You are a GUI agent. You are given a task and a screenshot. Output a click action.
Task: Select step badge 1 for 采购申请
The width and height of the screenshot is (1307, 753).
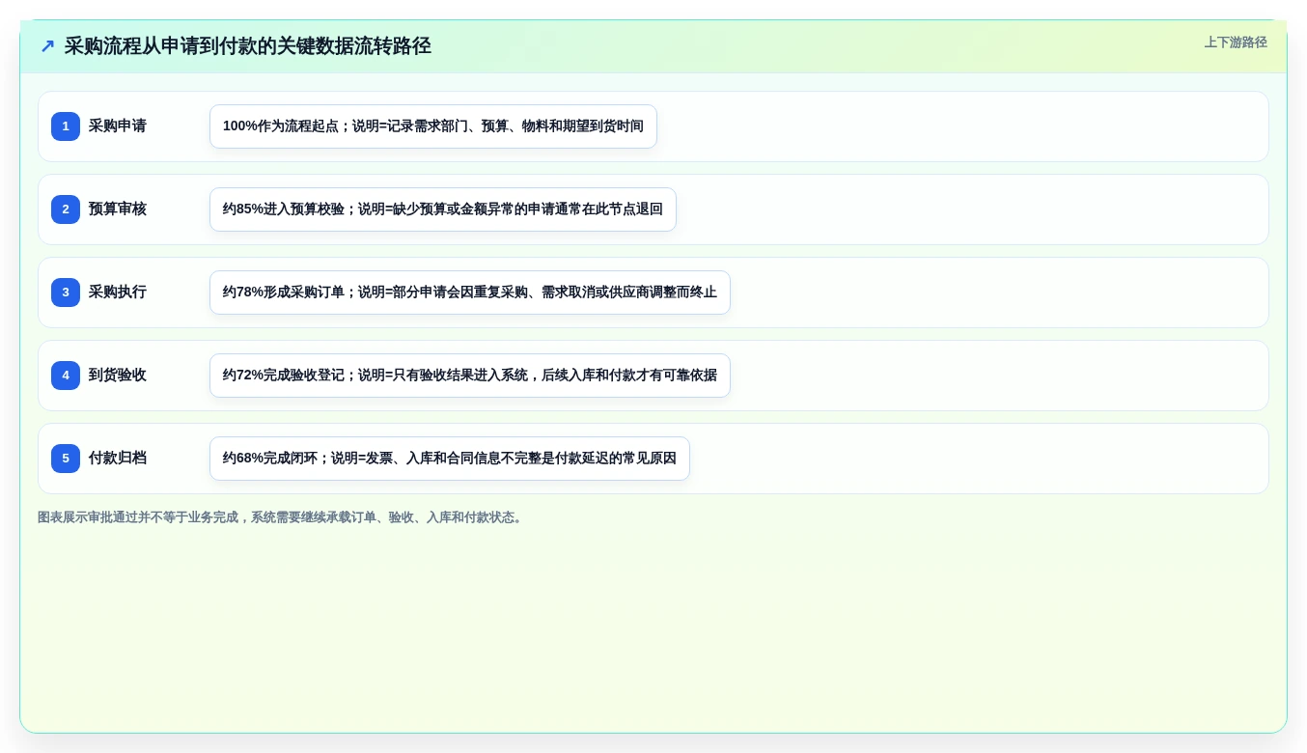click(66, 126)
